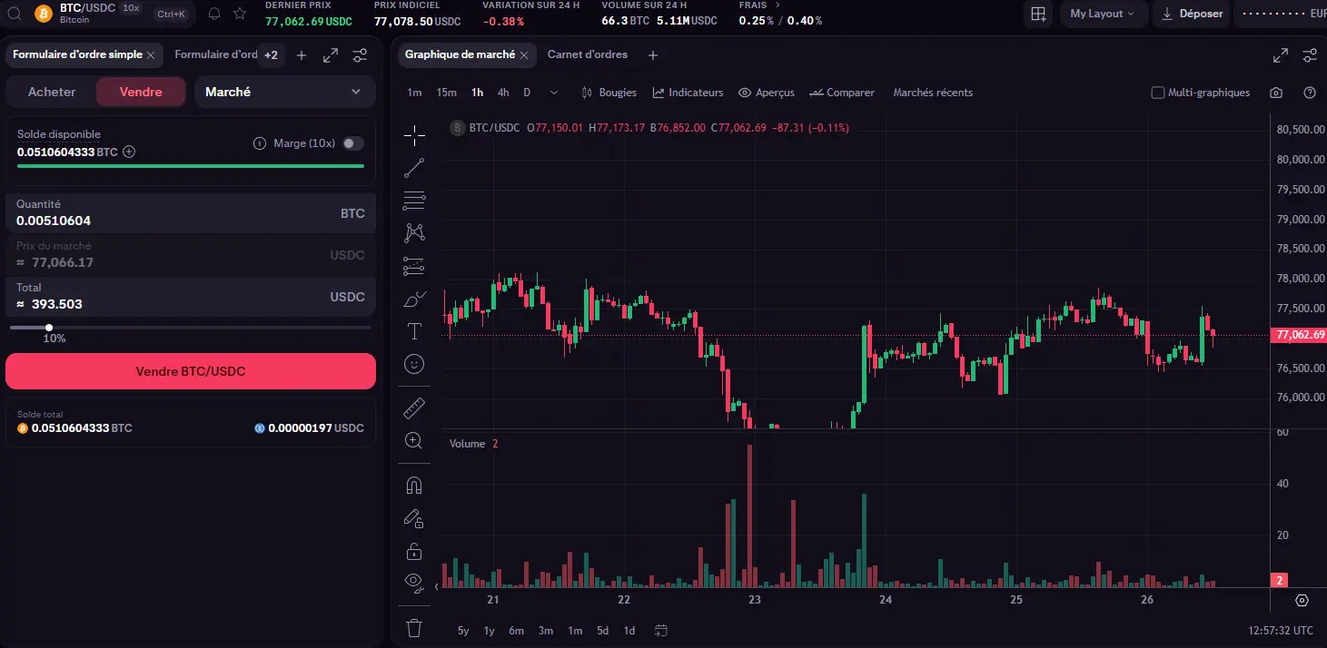
Task: Click the Déposer button
Action: point(1191,14)
